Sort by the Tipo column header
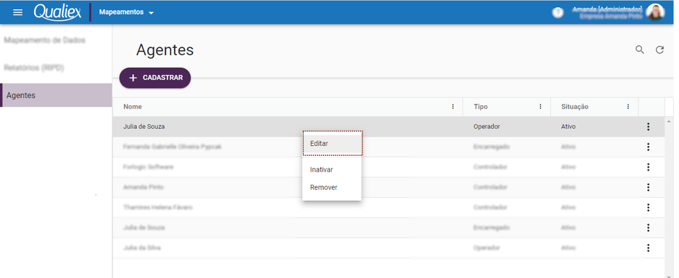Viewport: 679px width, 278px height. click(480, 106)
